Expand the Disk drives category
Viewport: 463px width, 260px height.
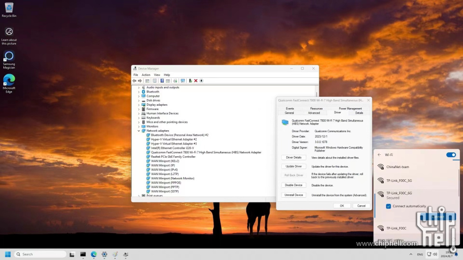139,101
